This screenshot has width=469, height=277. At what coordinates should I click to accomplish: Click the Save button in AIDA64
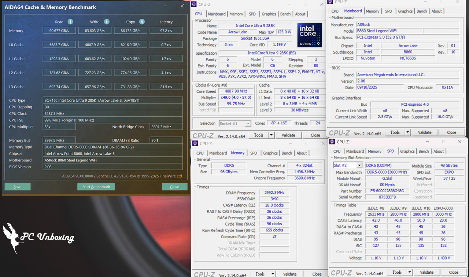point(17,187)
